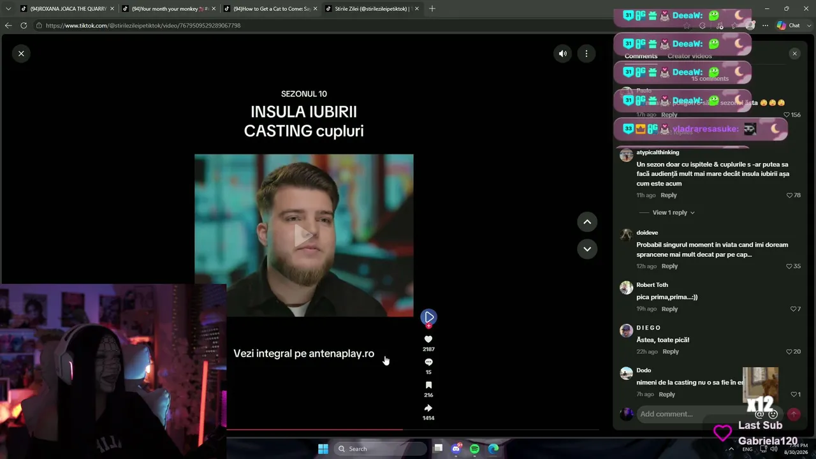Switch to How to Get a Cat tab
The image size is (816, 459).
270,9
